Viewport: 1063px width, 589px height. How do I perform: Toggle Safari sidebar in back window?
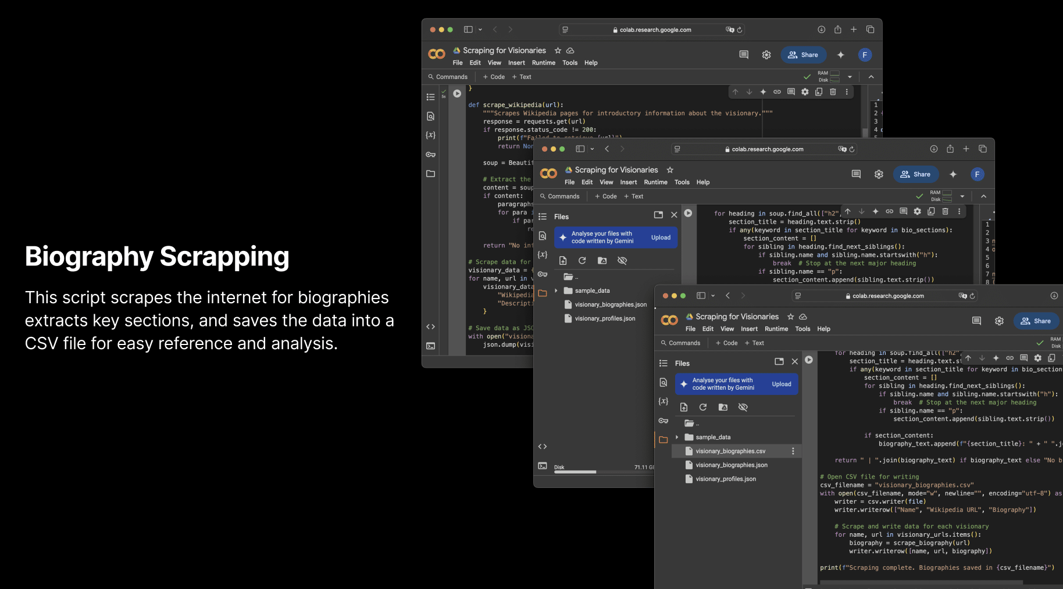pos(468,30)
